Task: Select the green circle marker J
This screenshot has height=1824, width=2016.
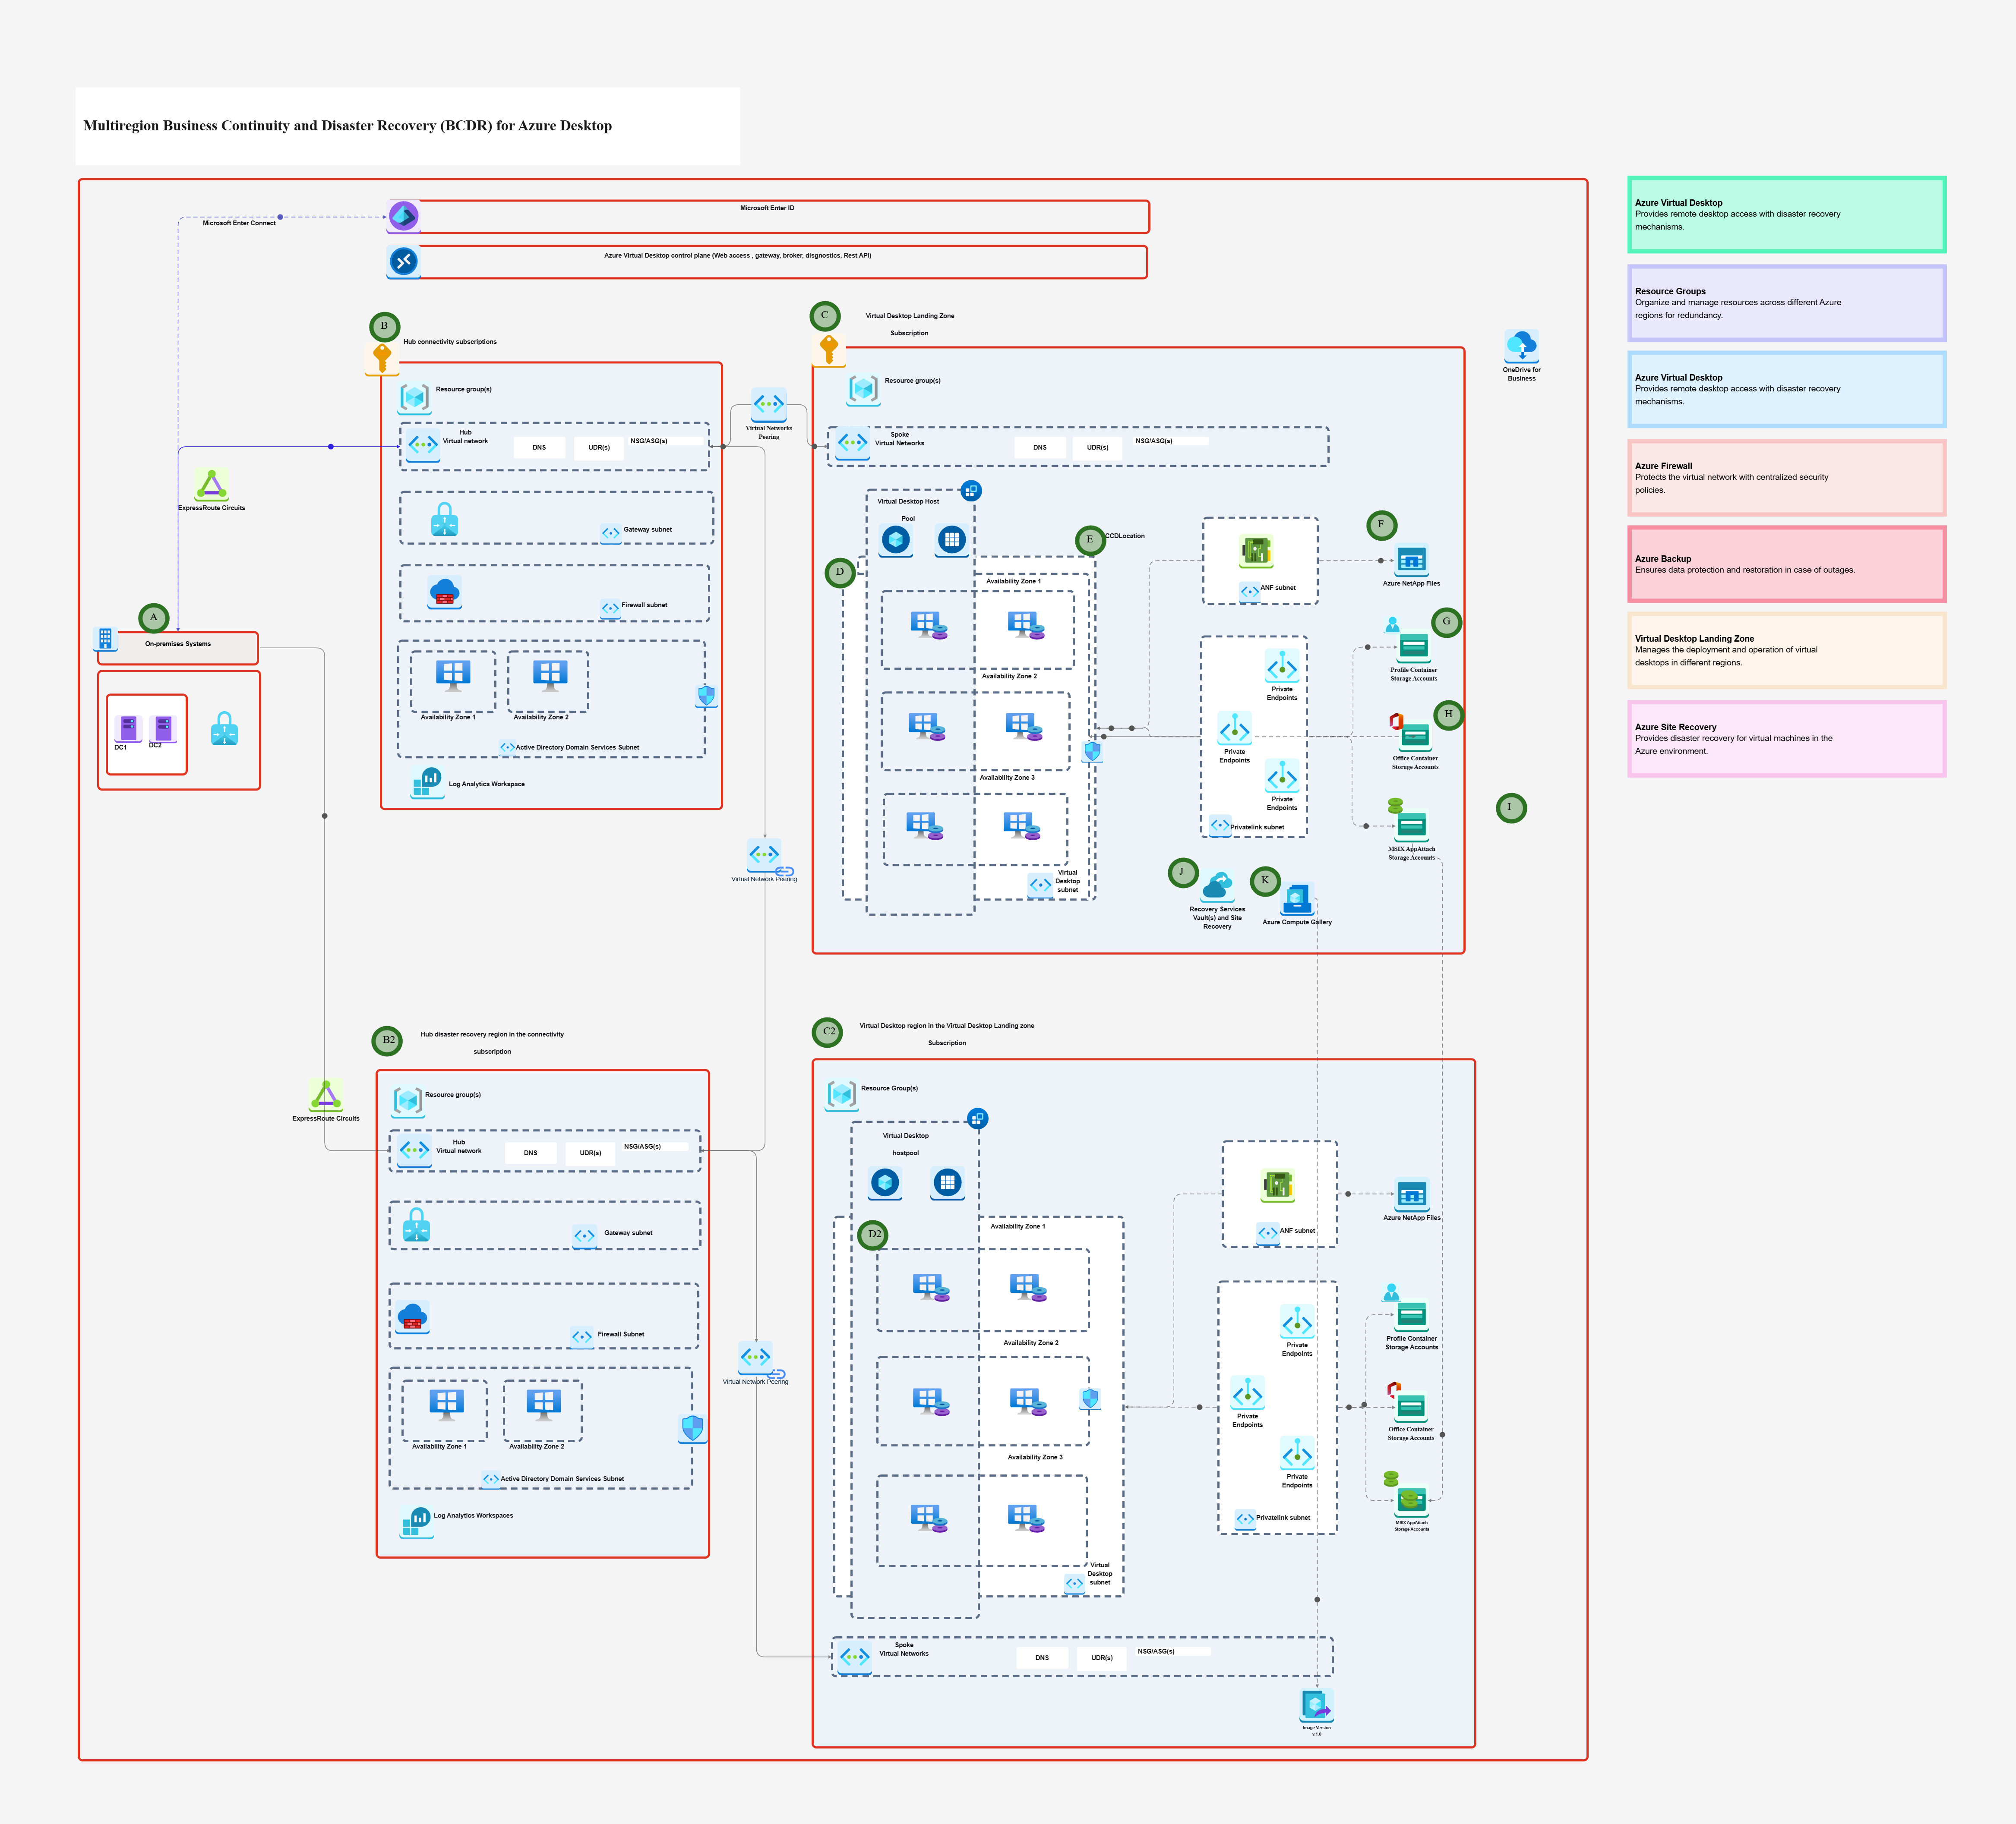Action: (1183, 873)
